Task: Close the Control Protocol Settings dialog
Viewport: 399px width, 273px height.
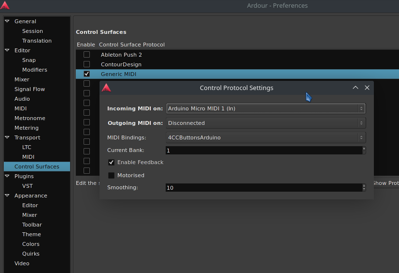Action: (x=367, y=88)
